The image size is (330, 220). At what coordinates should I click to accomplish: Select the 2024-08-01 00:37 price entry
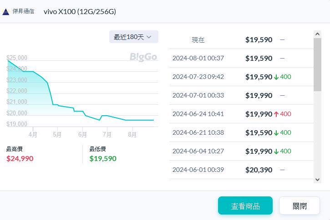[x=241, y=59]
